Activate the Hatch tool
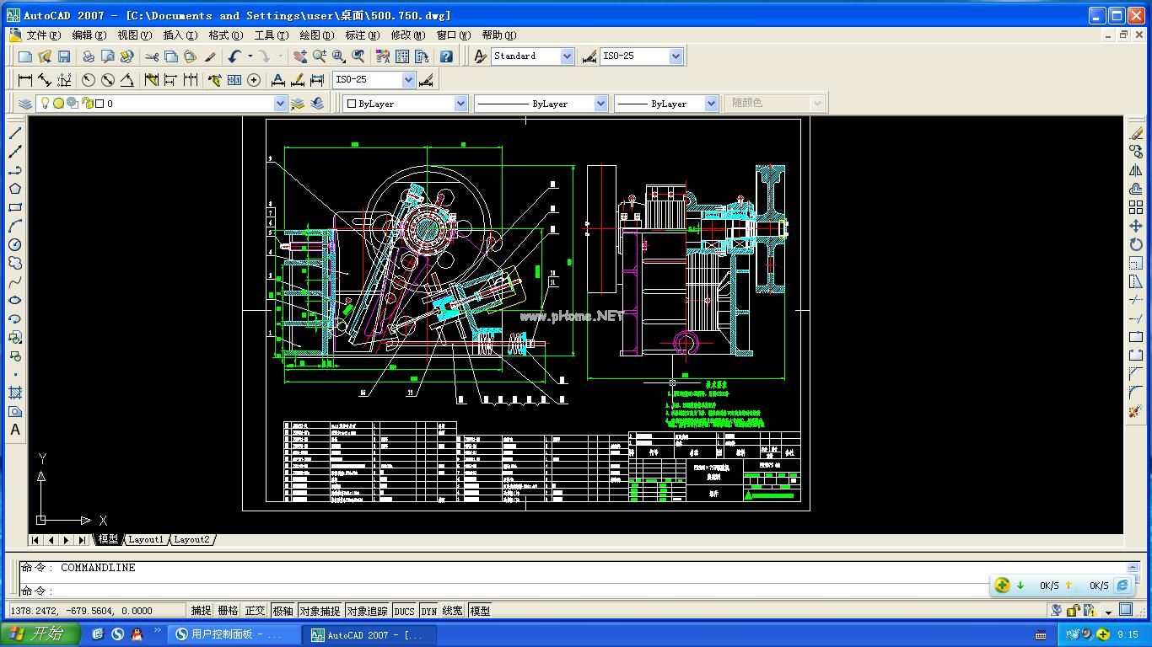 15,393
